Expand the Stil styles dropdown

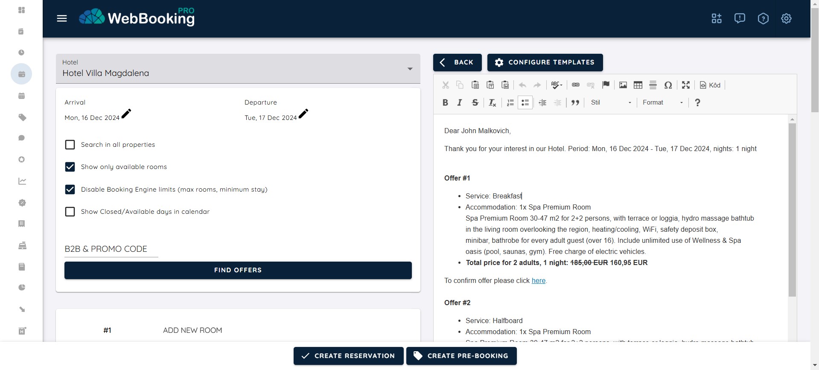point(610,102)
